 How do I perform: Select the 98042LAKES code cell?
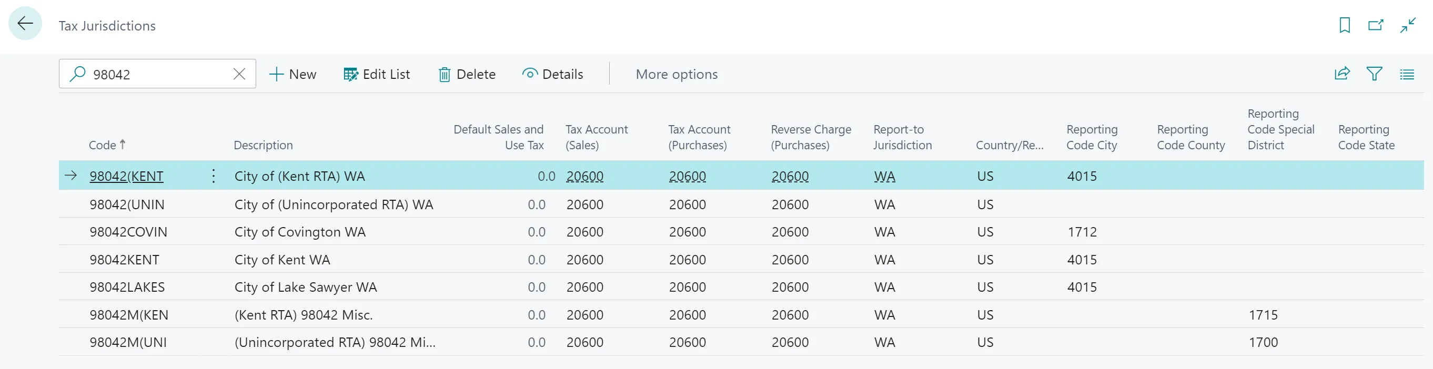(x=127, y=287)
